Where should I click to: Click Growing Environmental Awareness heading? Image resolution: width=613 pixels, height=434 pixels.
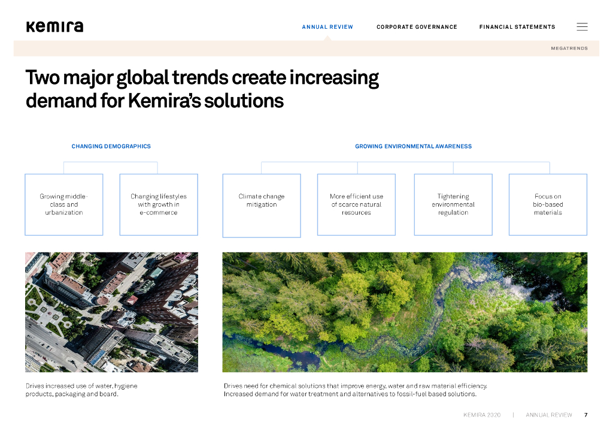click(413, 146)
